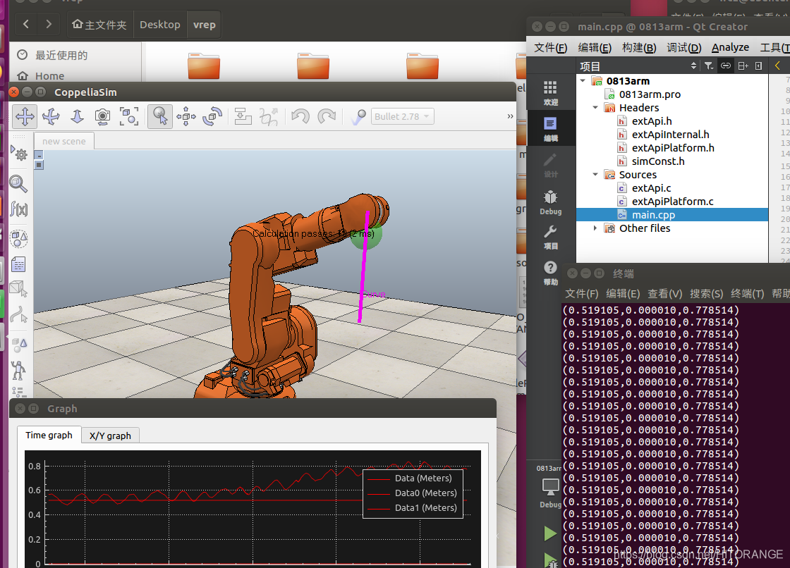This screenshot has width=790, height=568.
Task: Select the camera rotate tool
Action: [51, 116]
